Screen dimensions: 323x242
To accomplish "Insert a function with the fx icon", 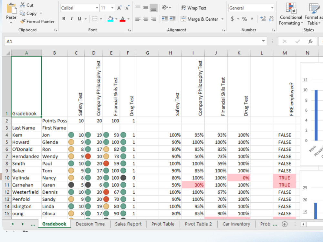I will [310, 41].
